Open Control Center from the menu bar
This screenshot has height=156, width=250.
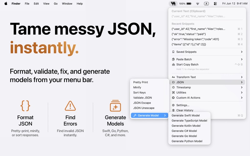tap(215, 3)
